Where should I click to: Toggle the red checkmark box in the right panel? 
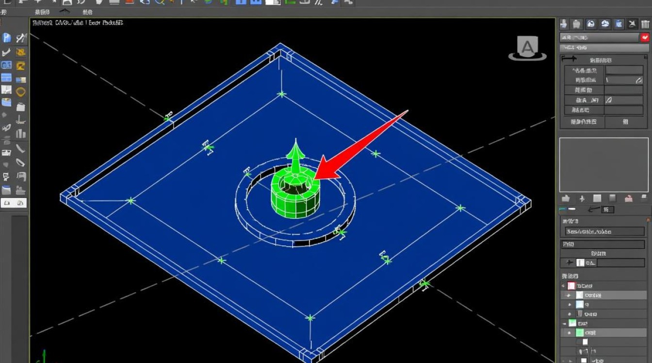point(645,37)
